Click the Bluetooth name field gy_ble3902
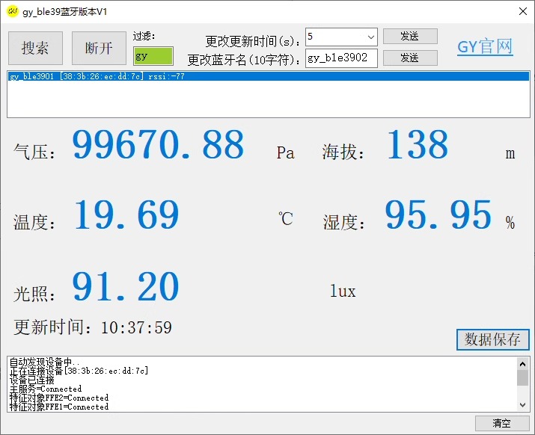Screen dimensions: 535x435 point(341,58)
